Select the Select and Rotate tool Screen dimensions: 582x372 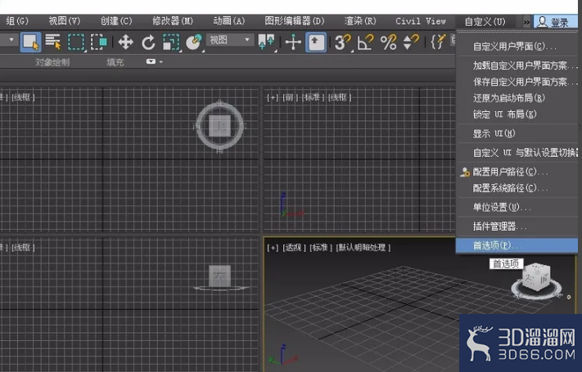coord(148,42)
